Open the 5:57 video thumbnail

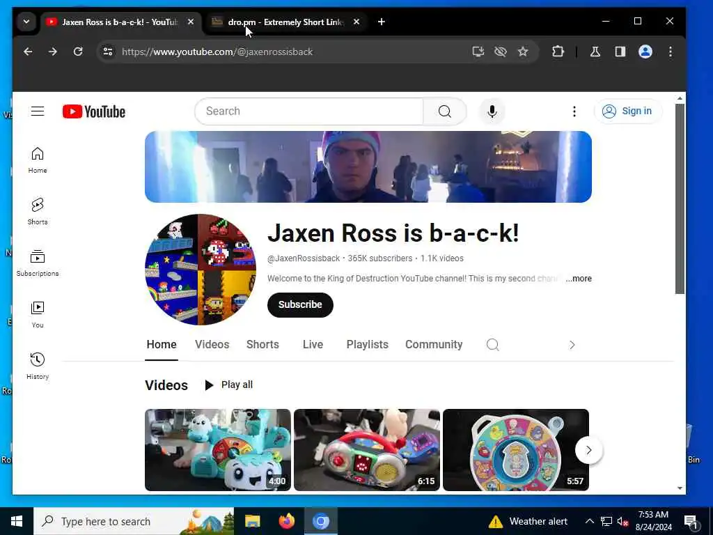(x=516, y=450)
